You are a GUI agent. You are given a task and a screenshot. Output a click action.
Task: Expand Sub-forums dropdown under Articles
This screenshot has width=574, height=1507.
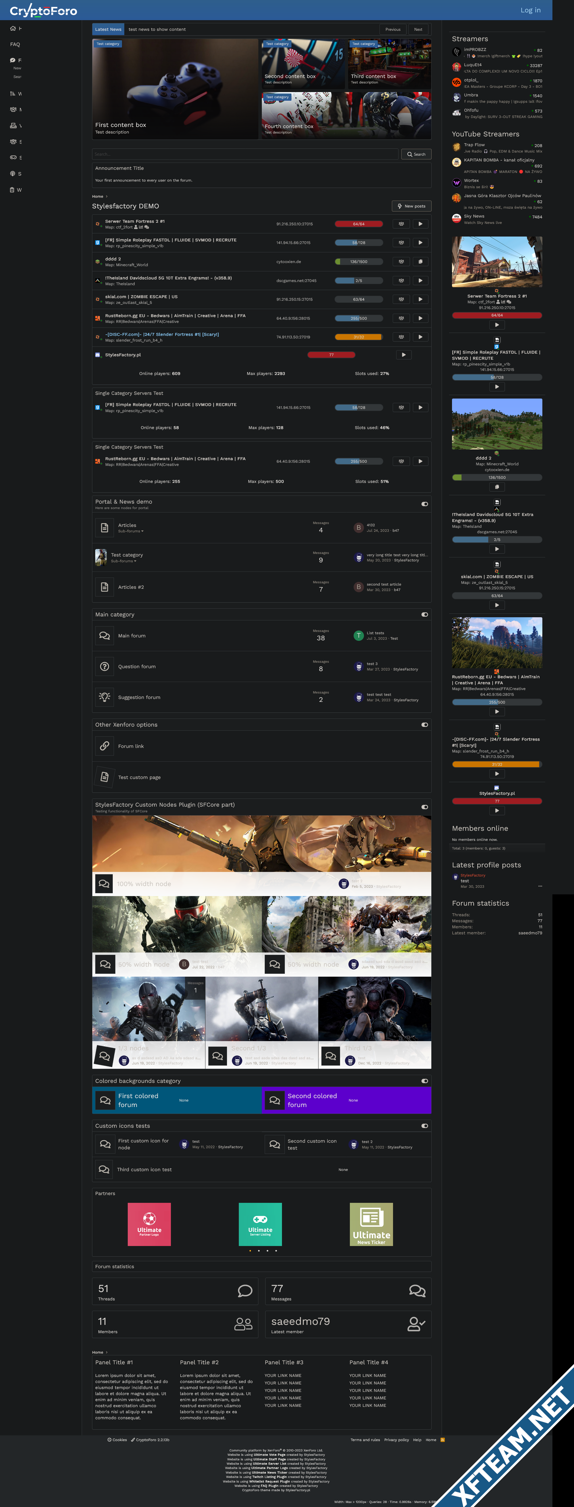(x=131, y=531)
